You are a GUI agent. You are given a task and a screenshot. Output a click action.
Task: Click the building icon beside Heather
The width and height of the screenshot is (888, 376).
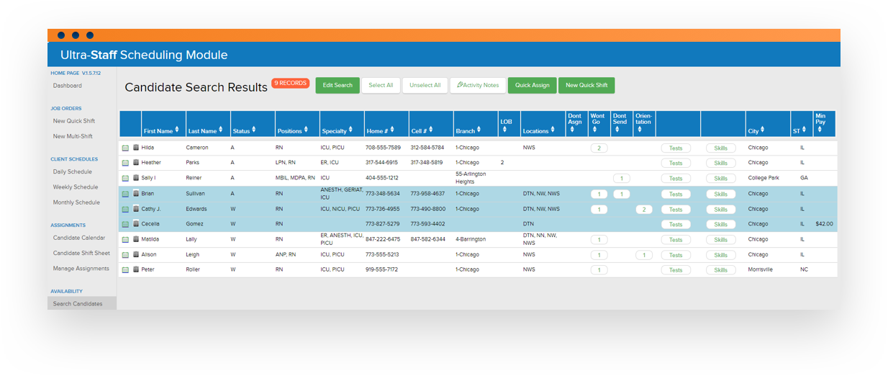point(136,163)
